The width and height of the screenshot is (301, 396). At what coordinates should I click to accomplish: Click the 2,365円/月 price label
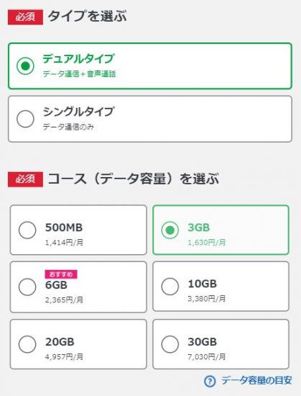pyautogui.click(x=64, y=300)
